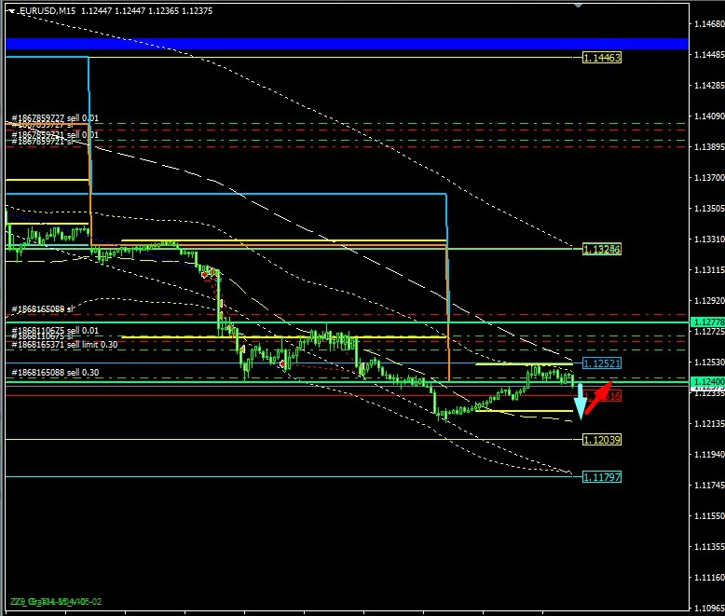Viewport: 725px width, 616px height.
Task: Select the green 1.12778 price axis tag
Action: pos(706,322)
